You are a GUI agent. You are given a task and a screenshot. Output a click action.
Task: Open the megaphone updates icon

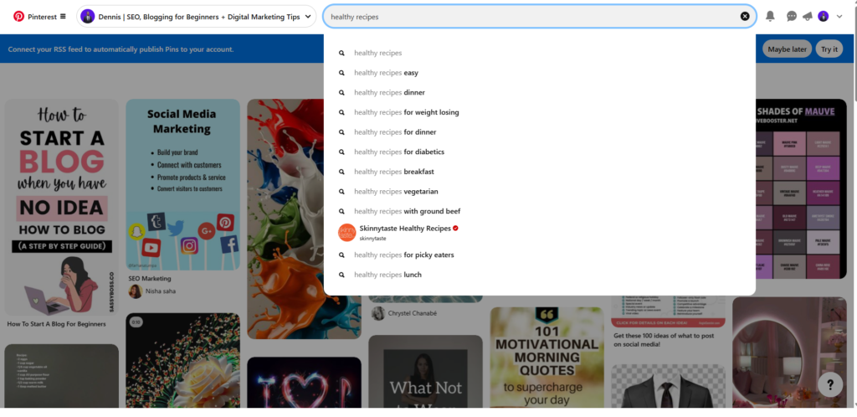tap(808, 17)
